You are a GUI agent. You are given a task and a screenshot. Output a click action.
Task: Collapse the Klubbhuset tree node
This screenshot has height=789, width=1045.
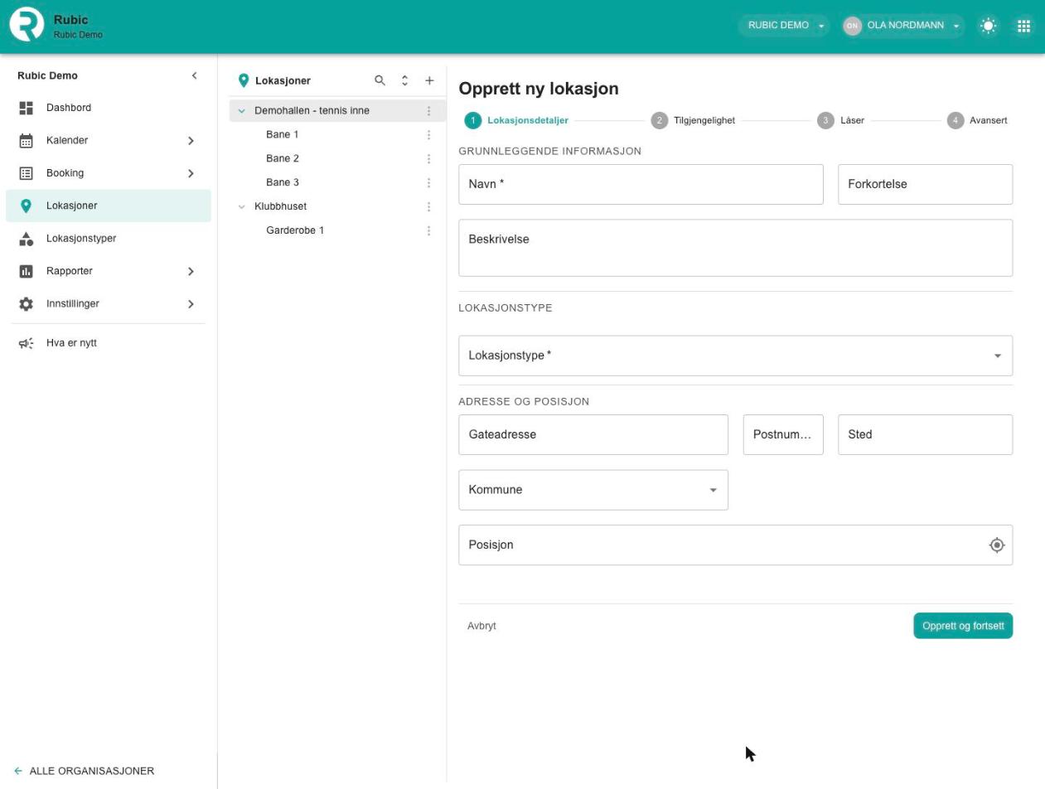(x=242, y=207)
